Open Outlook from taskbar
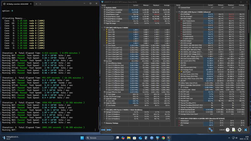 pos(140,138)
